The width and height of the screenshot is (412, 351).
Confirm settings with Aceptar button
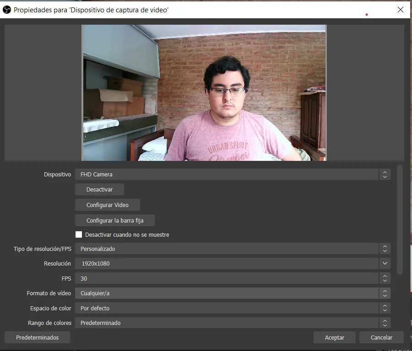click(x=335, y=337)
